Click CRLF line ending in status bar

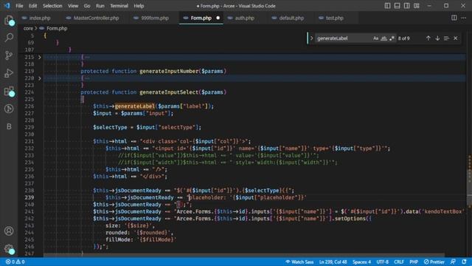(x=399, y=262)
